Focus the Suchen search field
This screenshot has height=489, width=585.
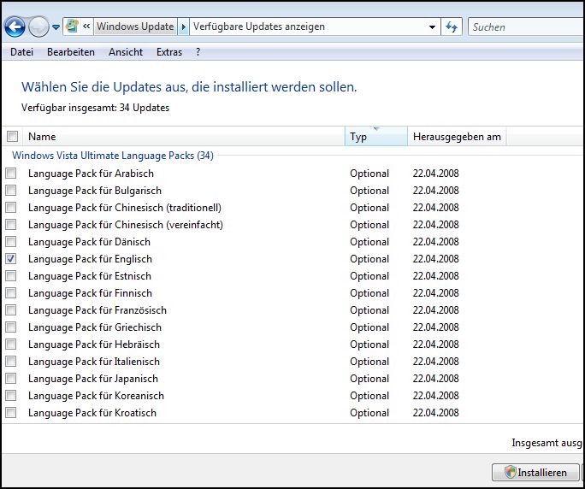pyautogui.click(x=526, y=27)
